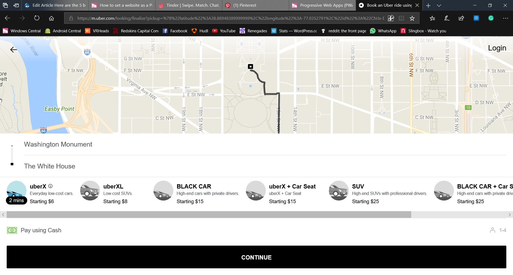Click the map back arrow
The height and width of the screenshot is (275, 513).
(13, 50)
